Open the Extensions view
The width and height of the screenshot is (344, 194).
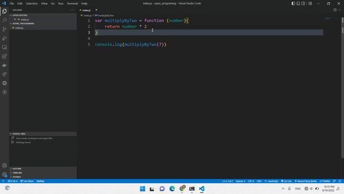[x=4, y=56]
